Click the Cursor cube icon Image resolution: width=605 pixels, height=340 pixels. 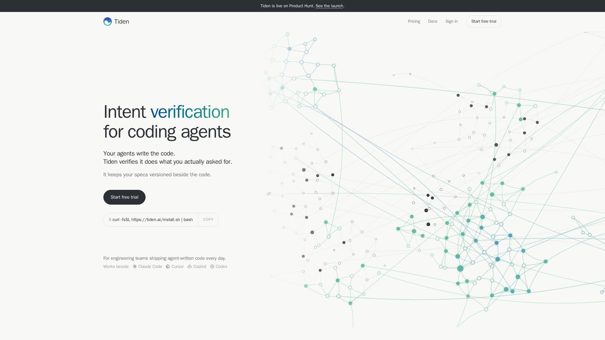tap(168, 267)
